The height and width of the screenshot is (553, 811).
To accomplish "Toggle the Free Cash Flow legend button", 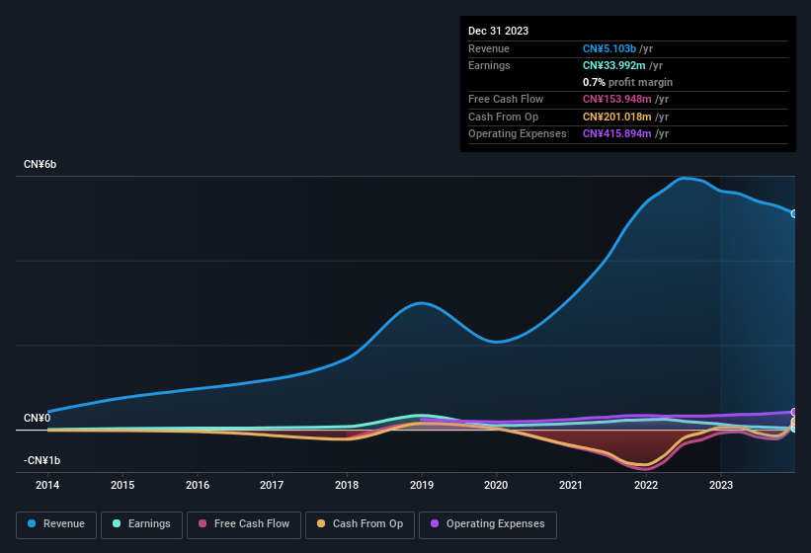I will click(244, 524).
